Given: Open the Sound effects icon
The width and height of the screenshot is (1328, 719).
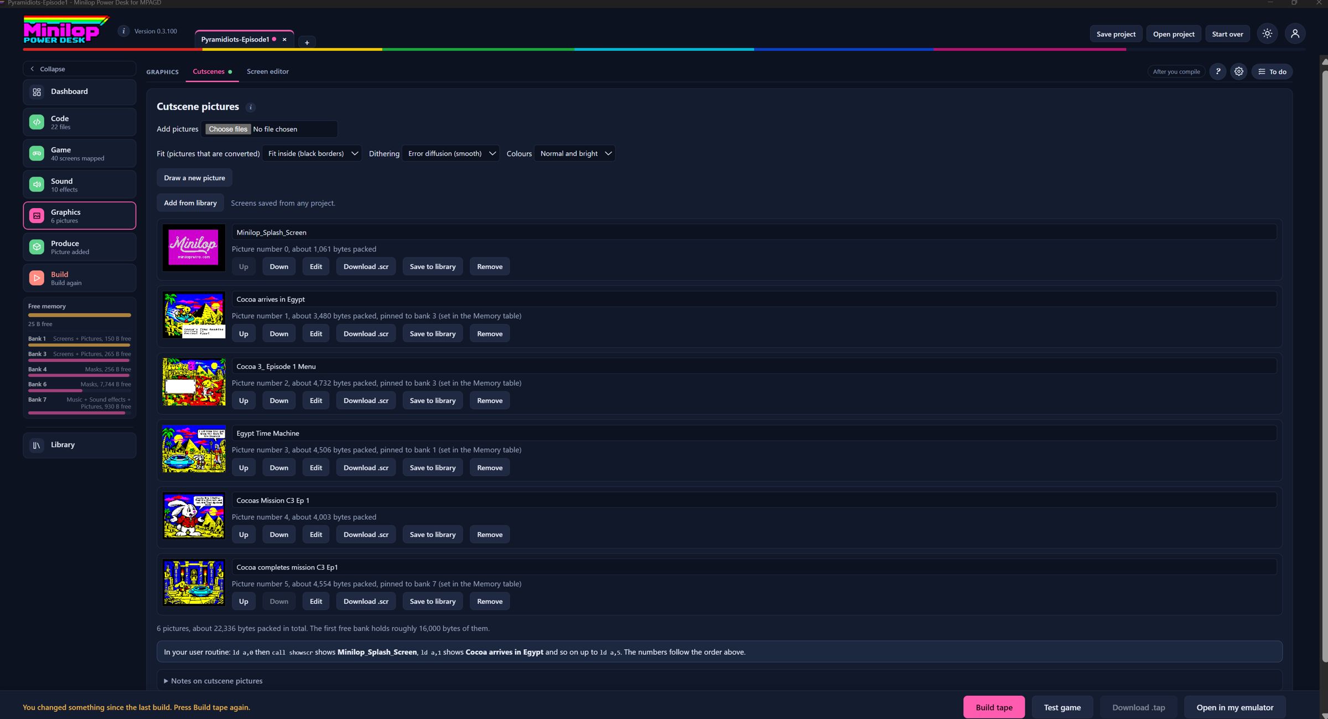Looking at the screenshot, I should (37, 184).
